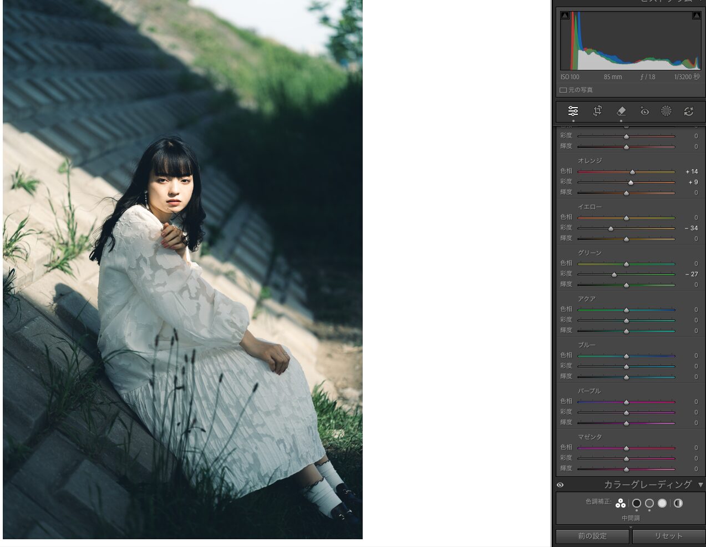Choose the Midtones color grading circle

pyautogui.click(x=649, y=503)
